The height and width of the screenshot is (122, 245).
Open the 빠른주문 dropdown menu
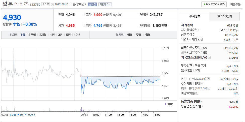pyautogui.click(x=236, y=4)
